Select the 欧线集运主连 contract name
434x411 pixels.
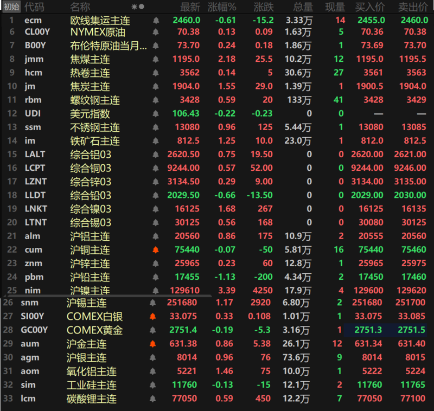coord(100,21)
